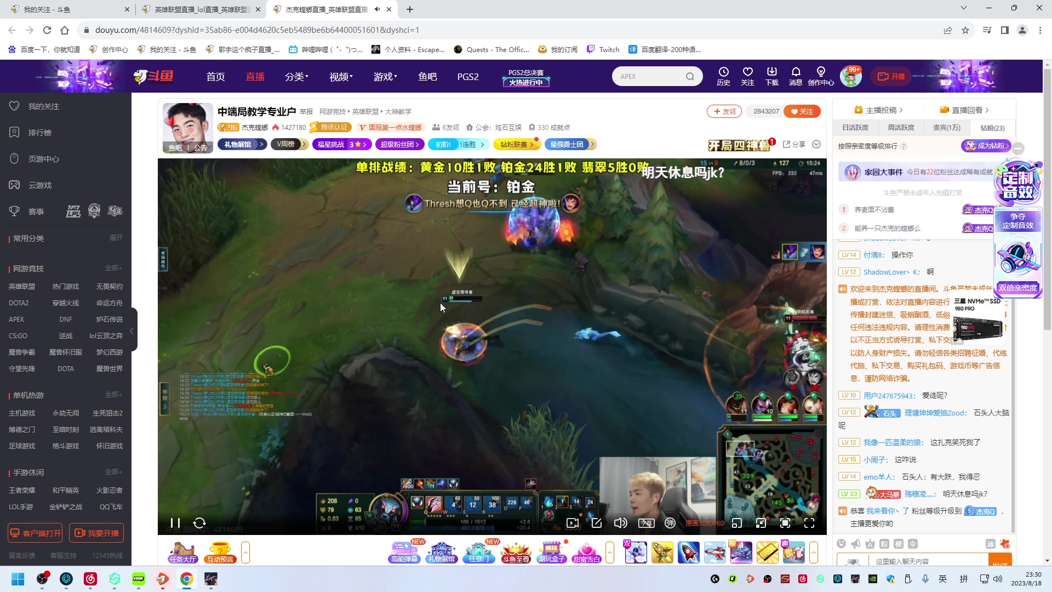Enter true fullscreen mode for the video
The image size is (1052, 592).
(809, 523)
